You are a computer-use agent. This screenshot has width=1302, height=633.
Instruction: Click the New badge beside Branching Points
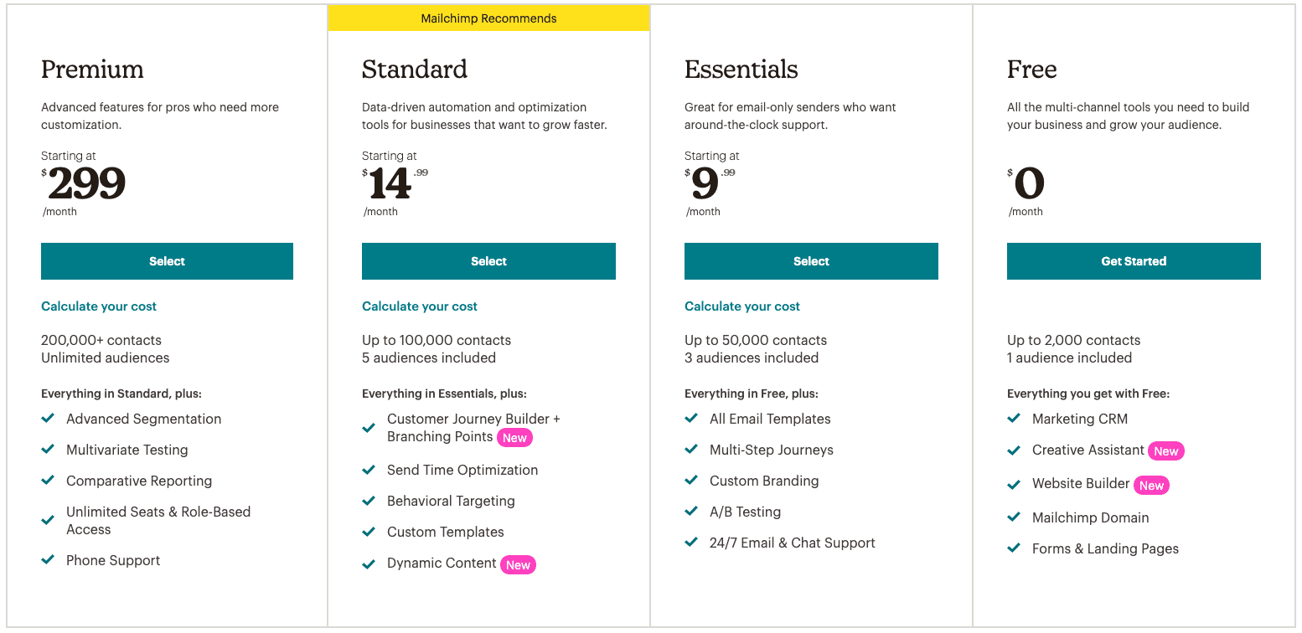[x=514, y=438]
